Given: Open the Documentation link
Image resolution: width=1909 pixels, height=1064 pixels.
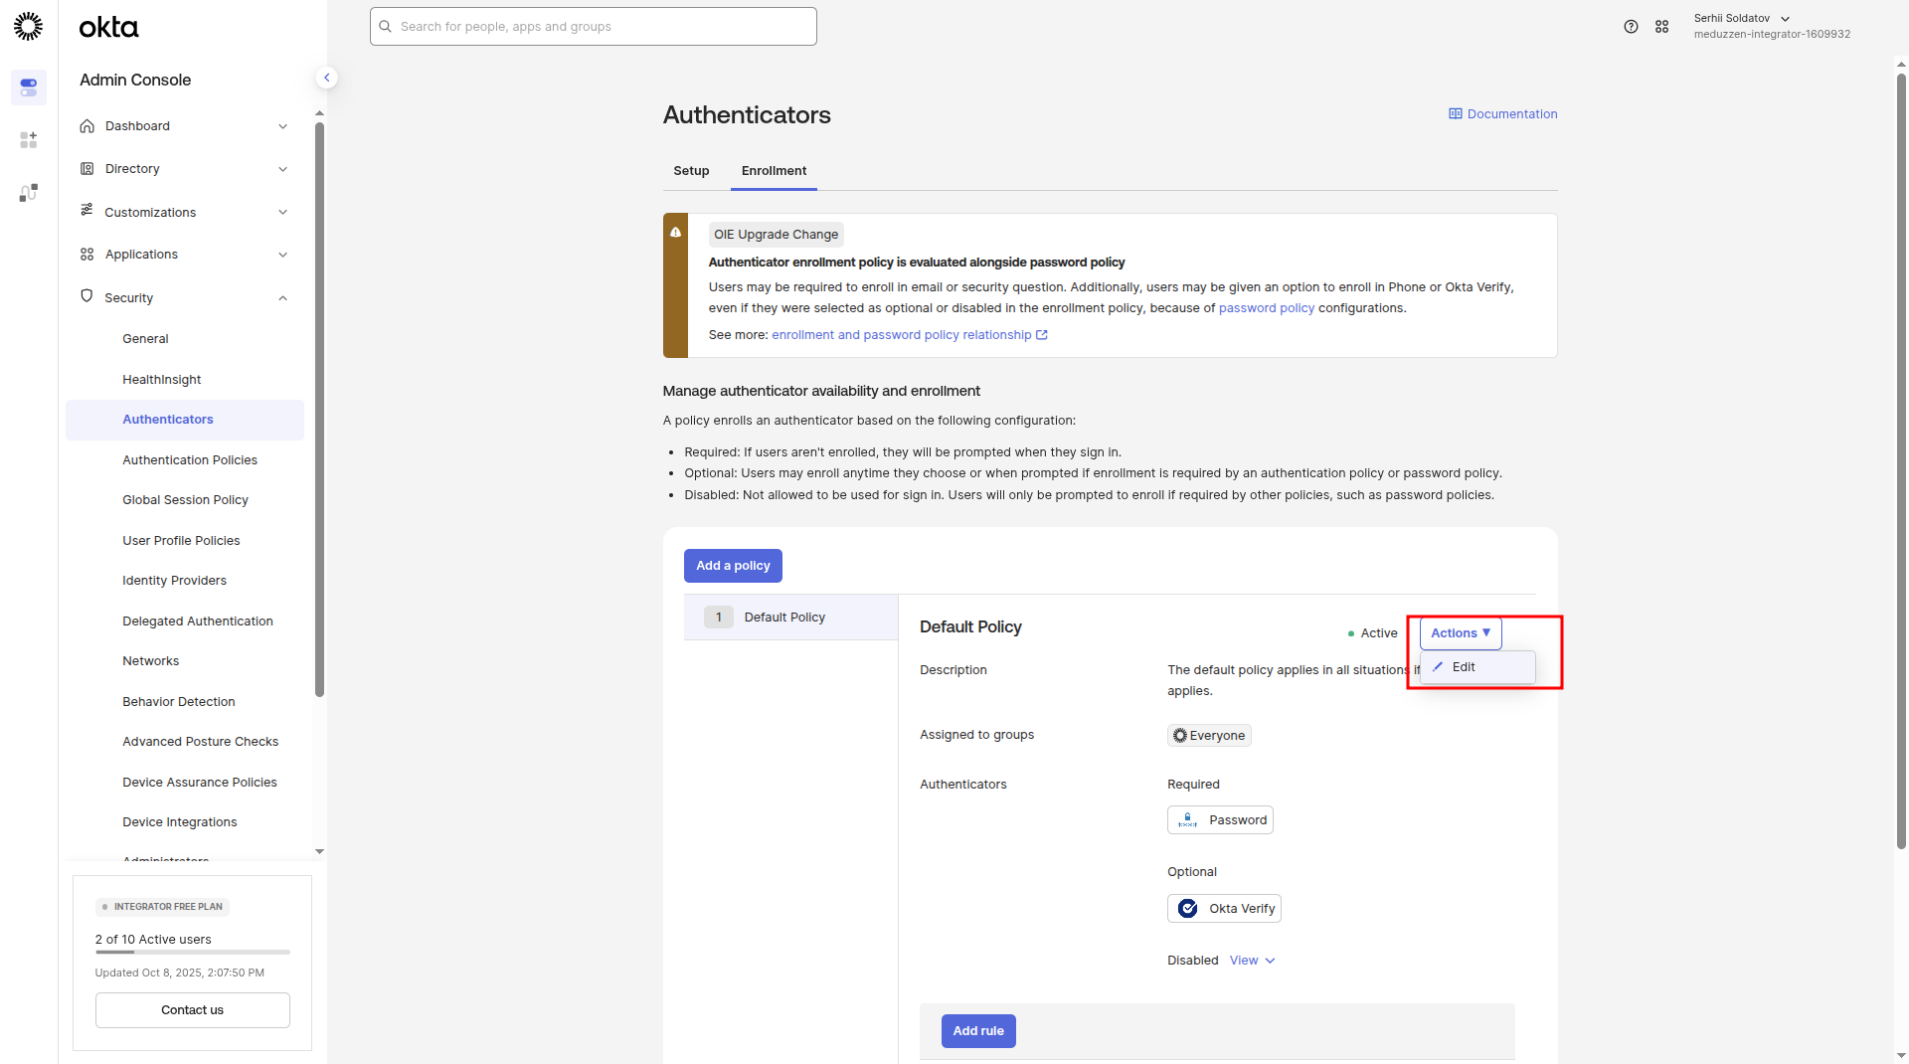Looking at the screenshot, I should coord(1503,114).
